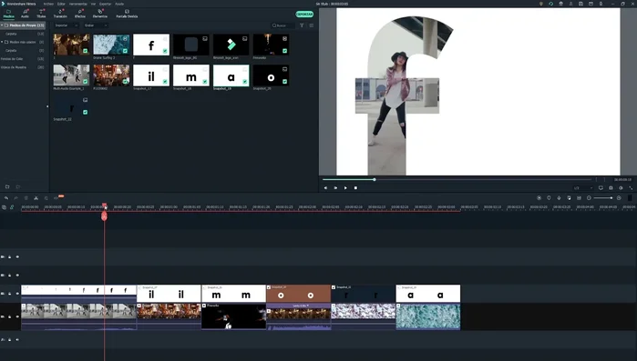Open the Grabar dropdown
Viewport: 637px width, 361px height.
coord(96,25)
